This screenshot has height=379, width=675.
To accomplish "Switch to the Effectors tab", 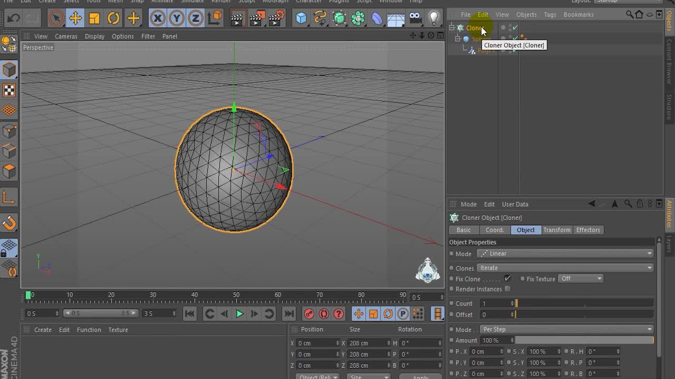I will coord(588,230).
